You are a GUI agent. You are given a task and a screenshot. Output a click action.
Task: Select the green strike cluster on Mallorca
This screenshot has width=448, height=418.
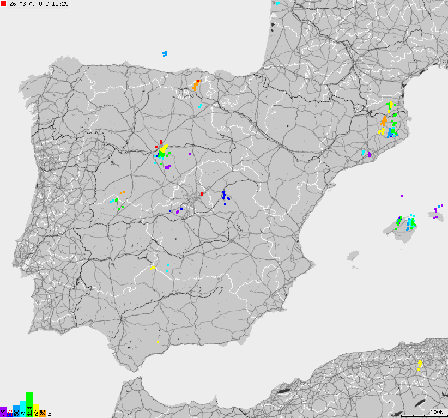click(x=412, y=221)
